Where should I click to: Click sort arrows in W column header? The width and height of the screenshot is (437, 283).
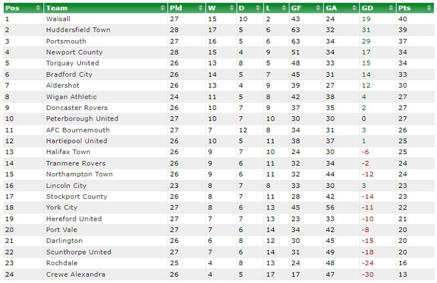(x=232, y=8)
